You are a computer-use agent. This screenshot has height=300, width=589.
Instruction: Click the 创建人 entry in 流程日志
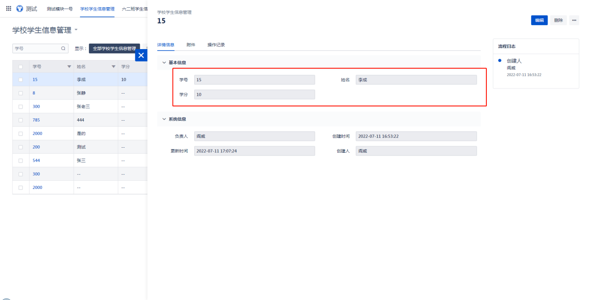pyautogui.click(x=514, y=61)
